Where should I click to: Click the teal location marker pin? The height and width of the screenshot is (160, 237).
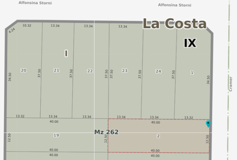tap(208, 124)
